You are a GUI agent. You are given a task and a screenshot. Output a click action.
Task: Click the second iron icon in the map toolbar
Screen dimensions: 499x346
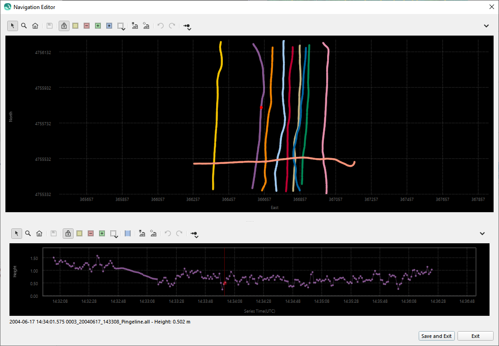(x=146, y=26)
